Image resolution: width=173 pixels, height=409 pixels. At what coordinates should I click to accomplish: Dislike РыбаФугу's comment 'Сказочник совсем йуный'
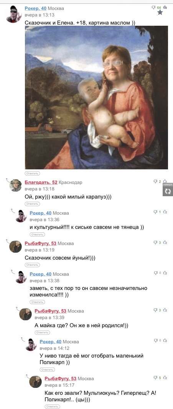coord(155,243)
